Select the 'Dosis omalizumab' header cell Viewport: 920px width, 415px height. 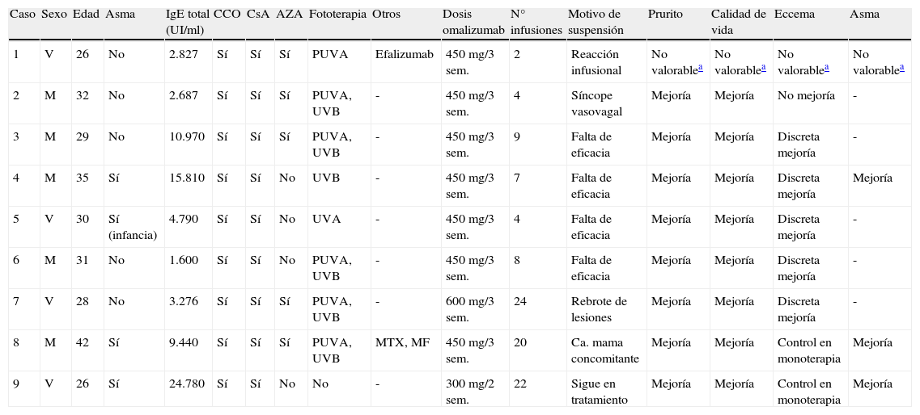pyautogui.click(x=473, y=22)
